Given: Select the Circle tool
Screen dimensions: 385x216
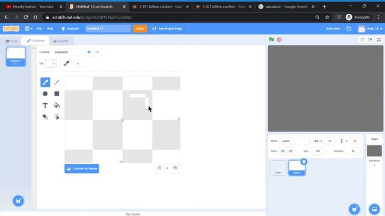Looking at the screenshot, I should pyautogui.click(x=45, y=94).
